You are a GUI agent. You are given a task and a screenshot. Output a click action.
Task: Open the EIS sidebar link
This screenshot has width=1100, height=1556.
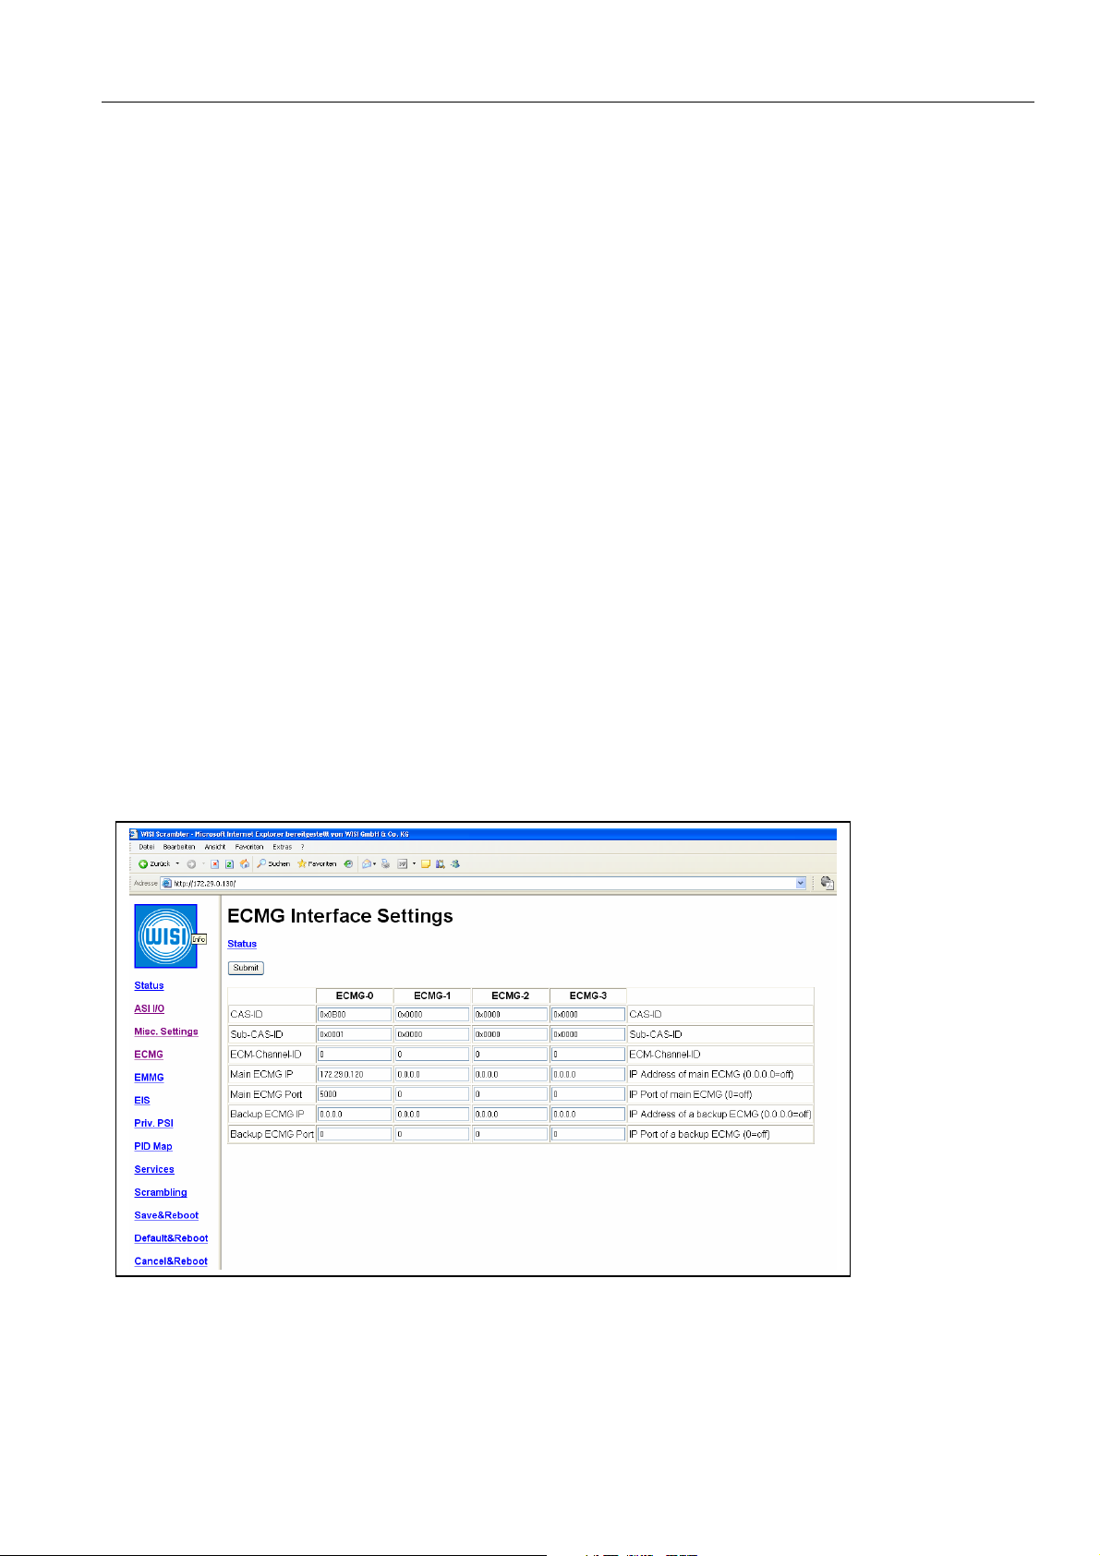tap(141, 1101)
